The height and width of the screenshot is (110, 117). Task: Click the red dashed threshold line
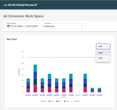tap(62, 57)
